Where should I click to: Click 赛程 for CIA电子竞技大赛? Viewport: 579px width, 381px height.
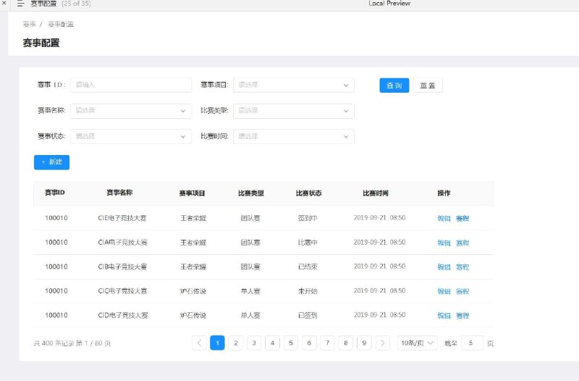[462, 243]
